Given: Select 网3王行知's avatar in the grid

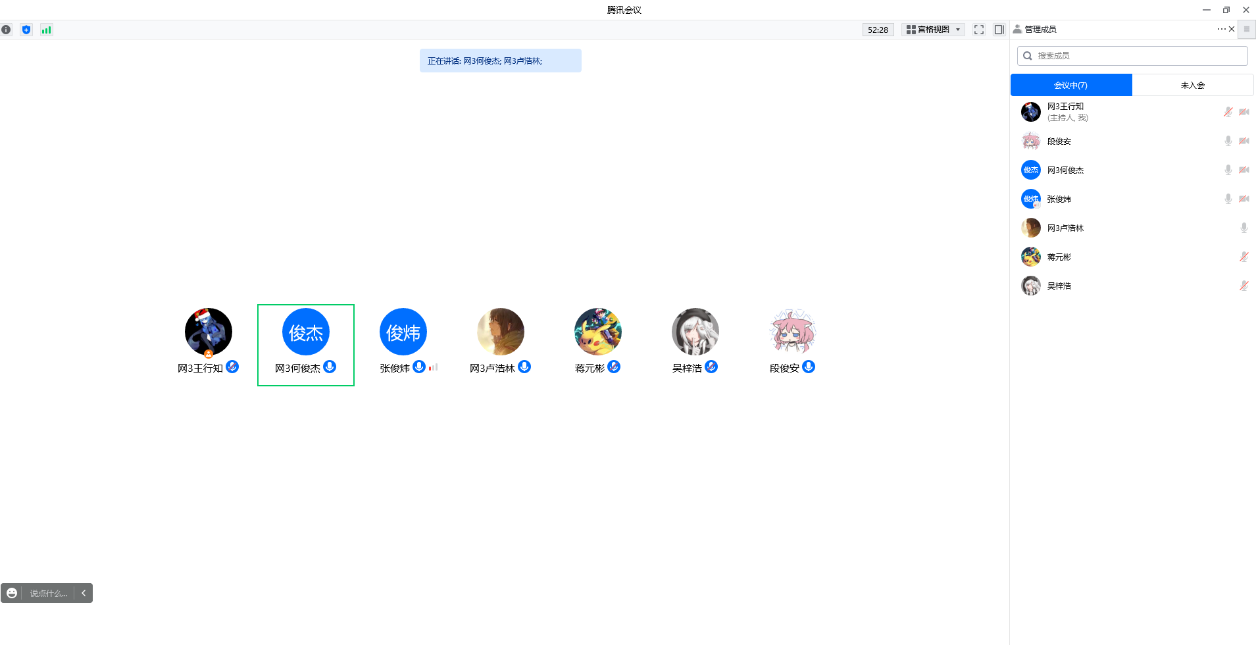Looking at the screenshot, I should point(209,332).
